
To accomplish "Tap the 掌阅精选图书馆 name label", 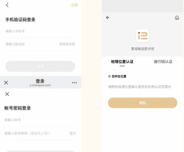I will tap(143, 49).
